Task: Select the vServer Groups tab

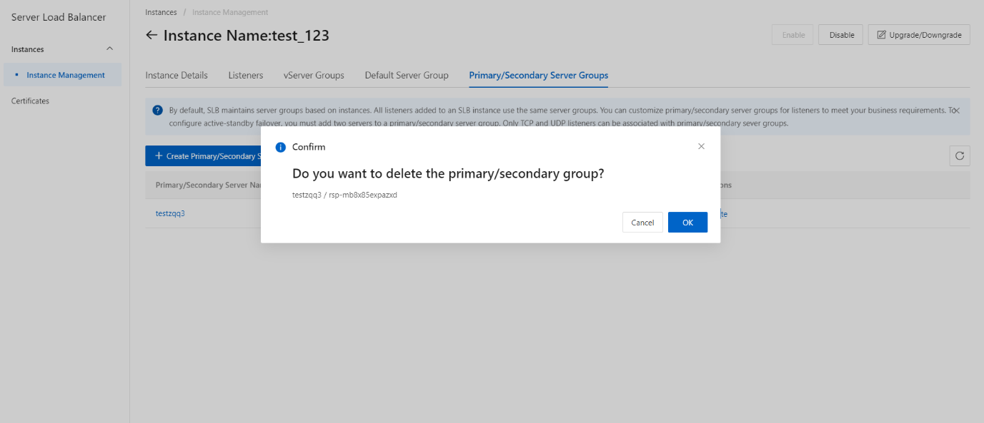Action: 314,75
